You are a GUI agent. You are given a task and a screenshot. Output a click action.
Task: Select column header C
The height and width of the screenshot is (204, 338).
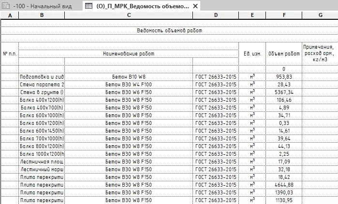(129, 16)
